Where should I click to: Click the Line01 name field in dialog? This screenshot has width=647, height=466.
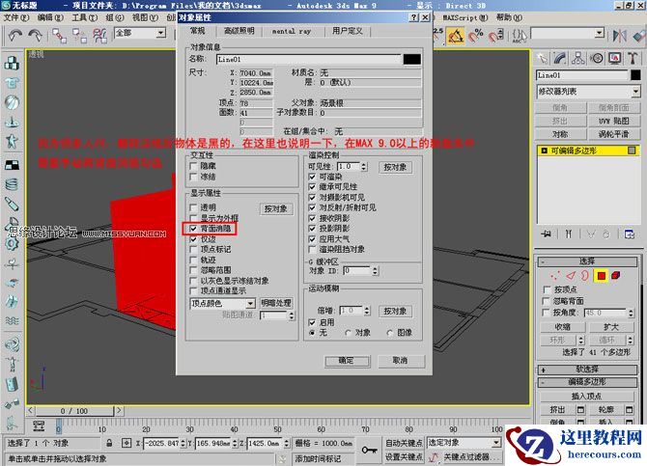pos(308,60)
